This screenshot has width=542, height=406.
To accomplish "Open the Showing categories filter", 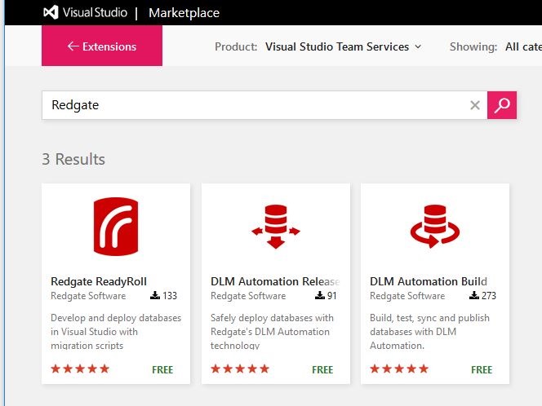I will coord(522,46).
